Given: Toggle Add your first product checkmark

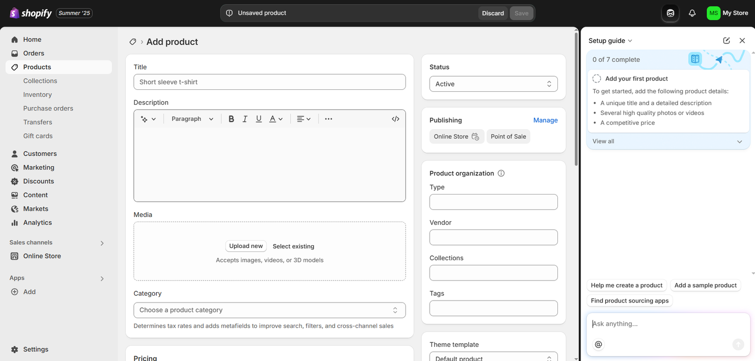Looking at the screenshot, I should coord(597,79).
